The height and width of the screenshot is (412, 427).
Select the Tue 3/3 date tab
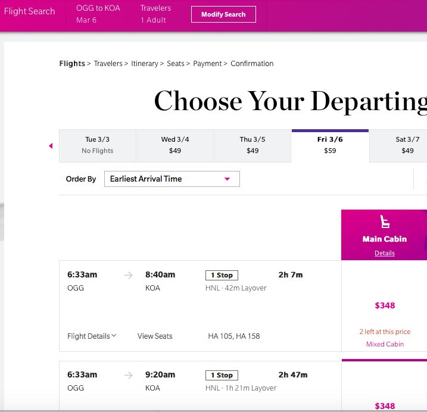pos(98,146)
